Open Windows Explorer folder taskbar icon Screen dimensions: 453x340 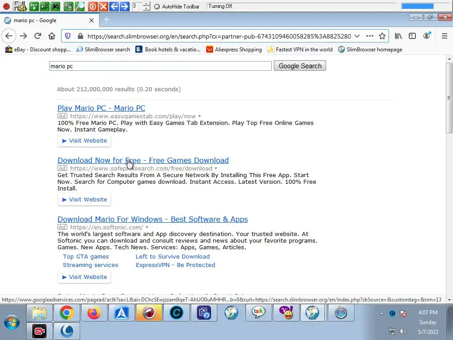pyautogui.click(x=39, y=313)
